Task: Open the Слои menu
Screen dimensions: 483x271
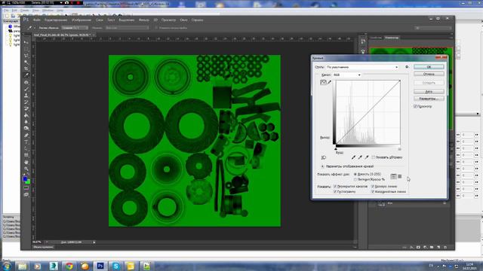Action: click(99, 20)
